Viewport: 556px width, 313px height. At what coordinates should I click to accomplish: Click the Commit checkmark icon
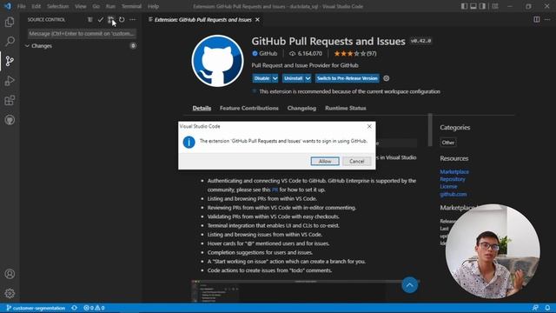[x=101, y=19]
